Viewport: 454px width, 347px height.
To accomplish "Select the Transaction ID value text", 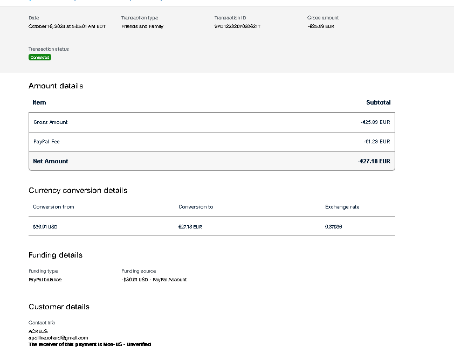I will point(237,26).
